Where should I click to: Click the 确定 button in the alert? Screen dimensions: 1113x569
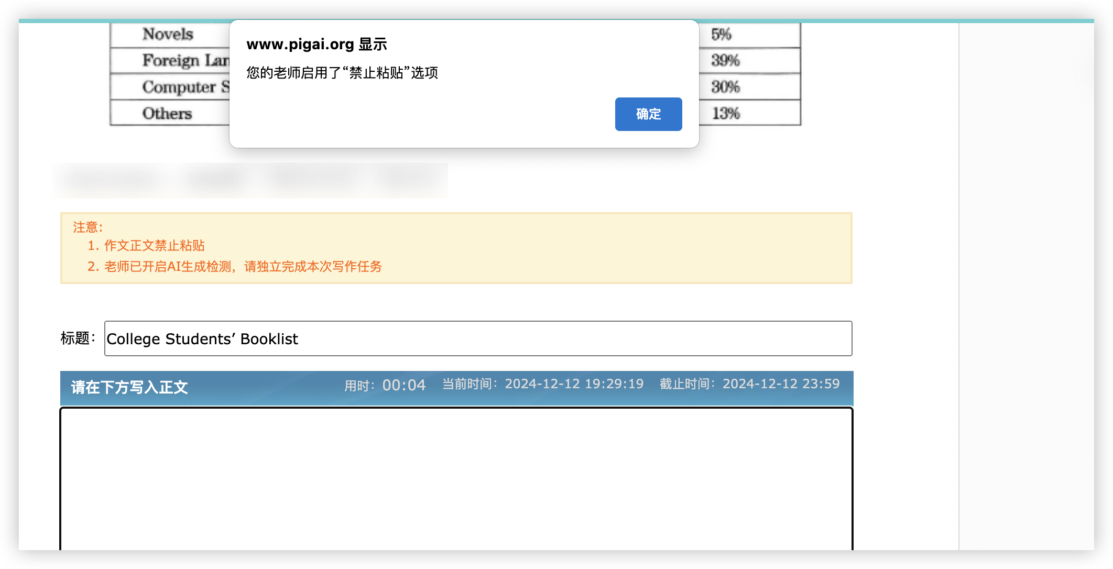point(648,114)
